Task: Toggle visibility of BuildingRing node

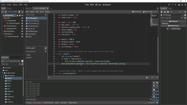Action: coord(22,31)
